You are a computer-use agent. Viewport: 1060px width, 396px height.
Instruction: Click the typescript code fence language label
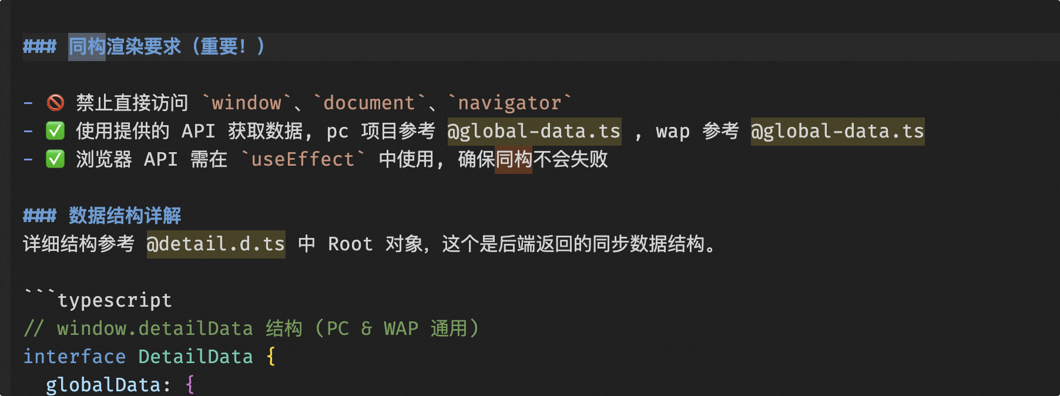(x=114, y=300)
